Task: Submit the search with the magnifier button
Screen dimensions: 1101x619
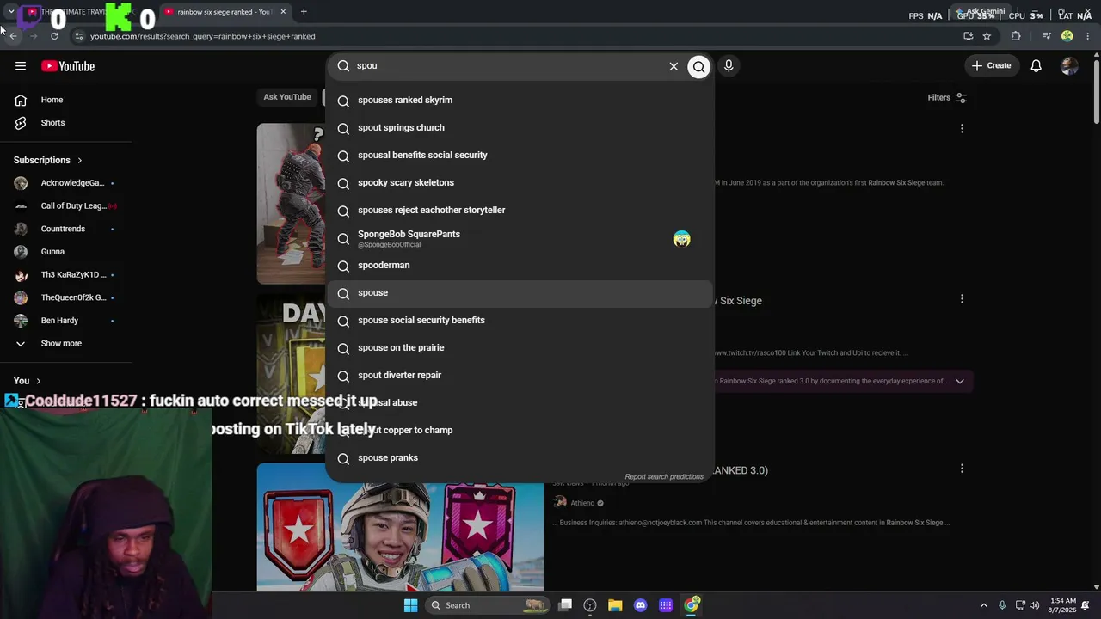Action: coord(699,66)
